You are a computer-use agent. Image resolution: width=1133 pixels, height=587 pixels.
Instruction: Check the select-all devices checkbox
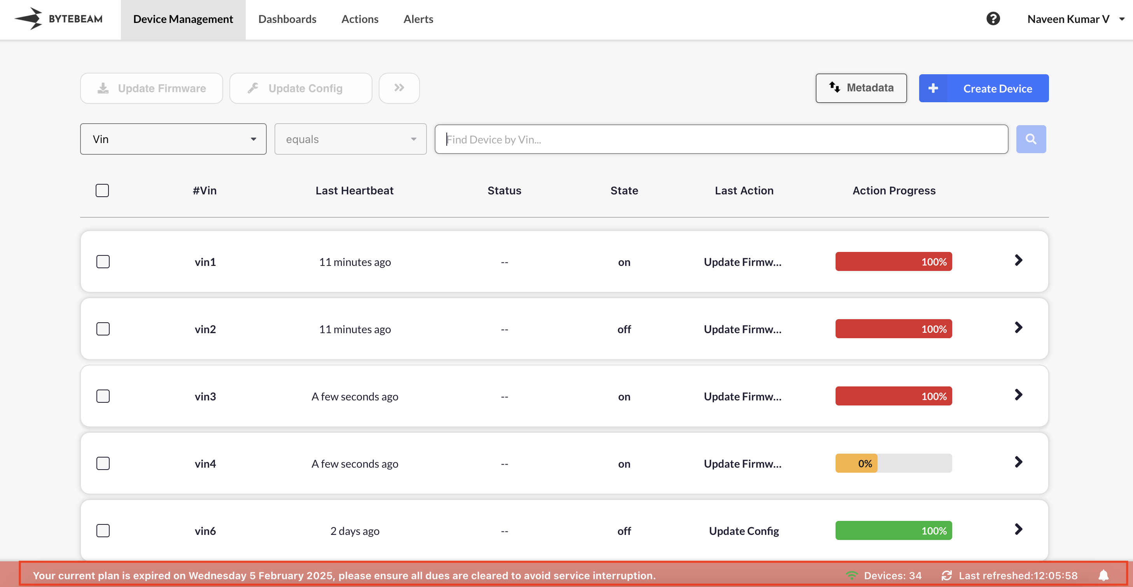click(102, 190)
